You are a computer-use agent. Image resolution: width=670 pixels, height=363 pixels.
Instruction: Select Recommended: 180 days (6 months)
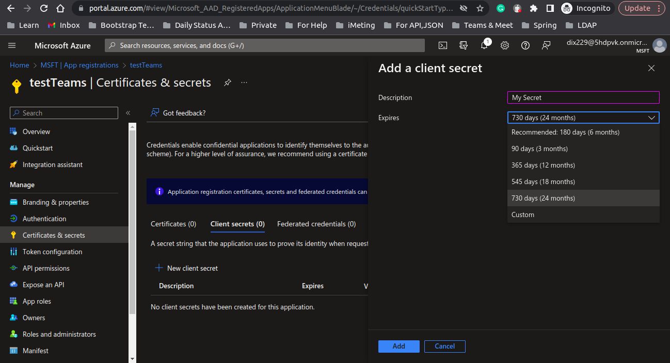[x=583, y=132]
